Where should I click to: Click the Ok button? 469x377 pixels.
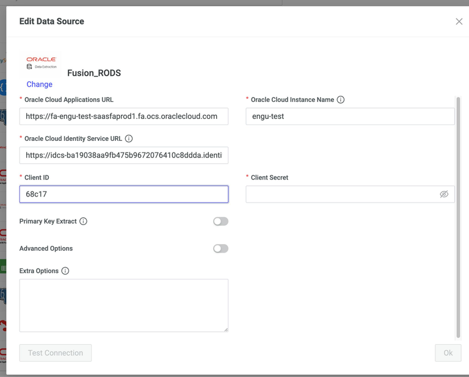pyautogui.click(x=448, y=353)
